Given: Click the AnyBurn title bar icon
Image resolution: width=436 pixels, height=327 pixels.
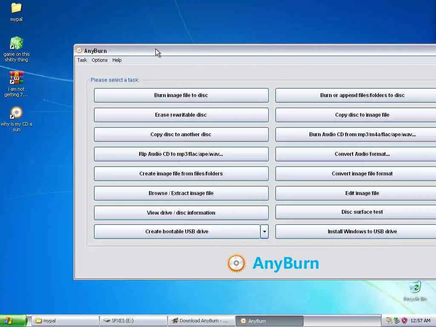Looking at the screenshot, I should [79, 50].
